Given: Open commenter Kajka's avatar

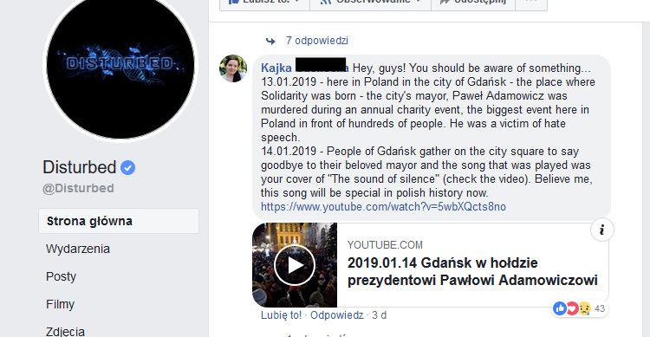Looking at the screenshot, I should click(233, 68).
